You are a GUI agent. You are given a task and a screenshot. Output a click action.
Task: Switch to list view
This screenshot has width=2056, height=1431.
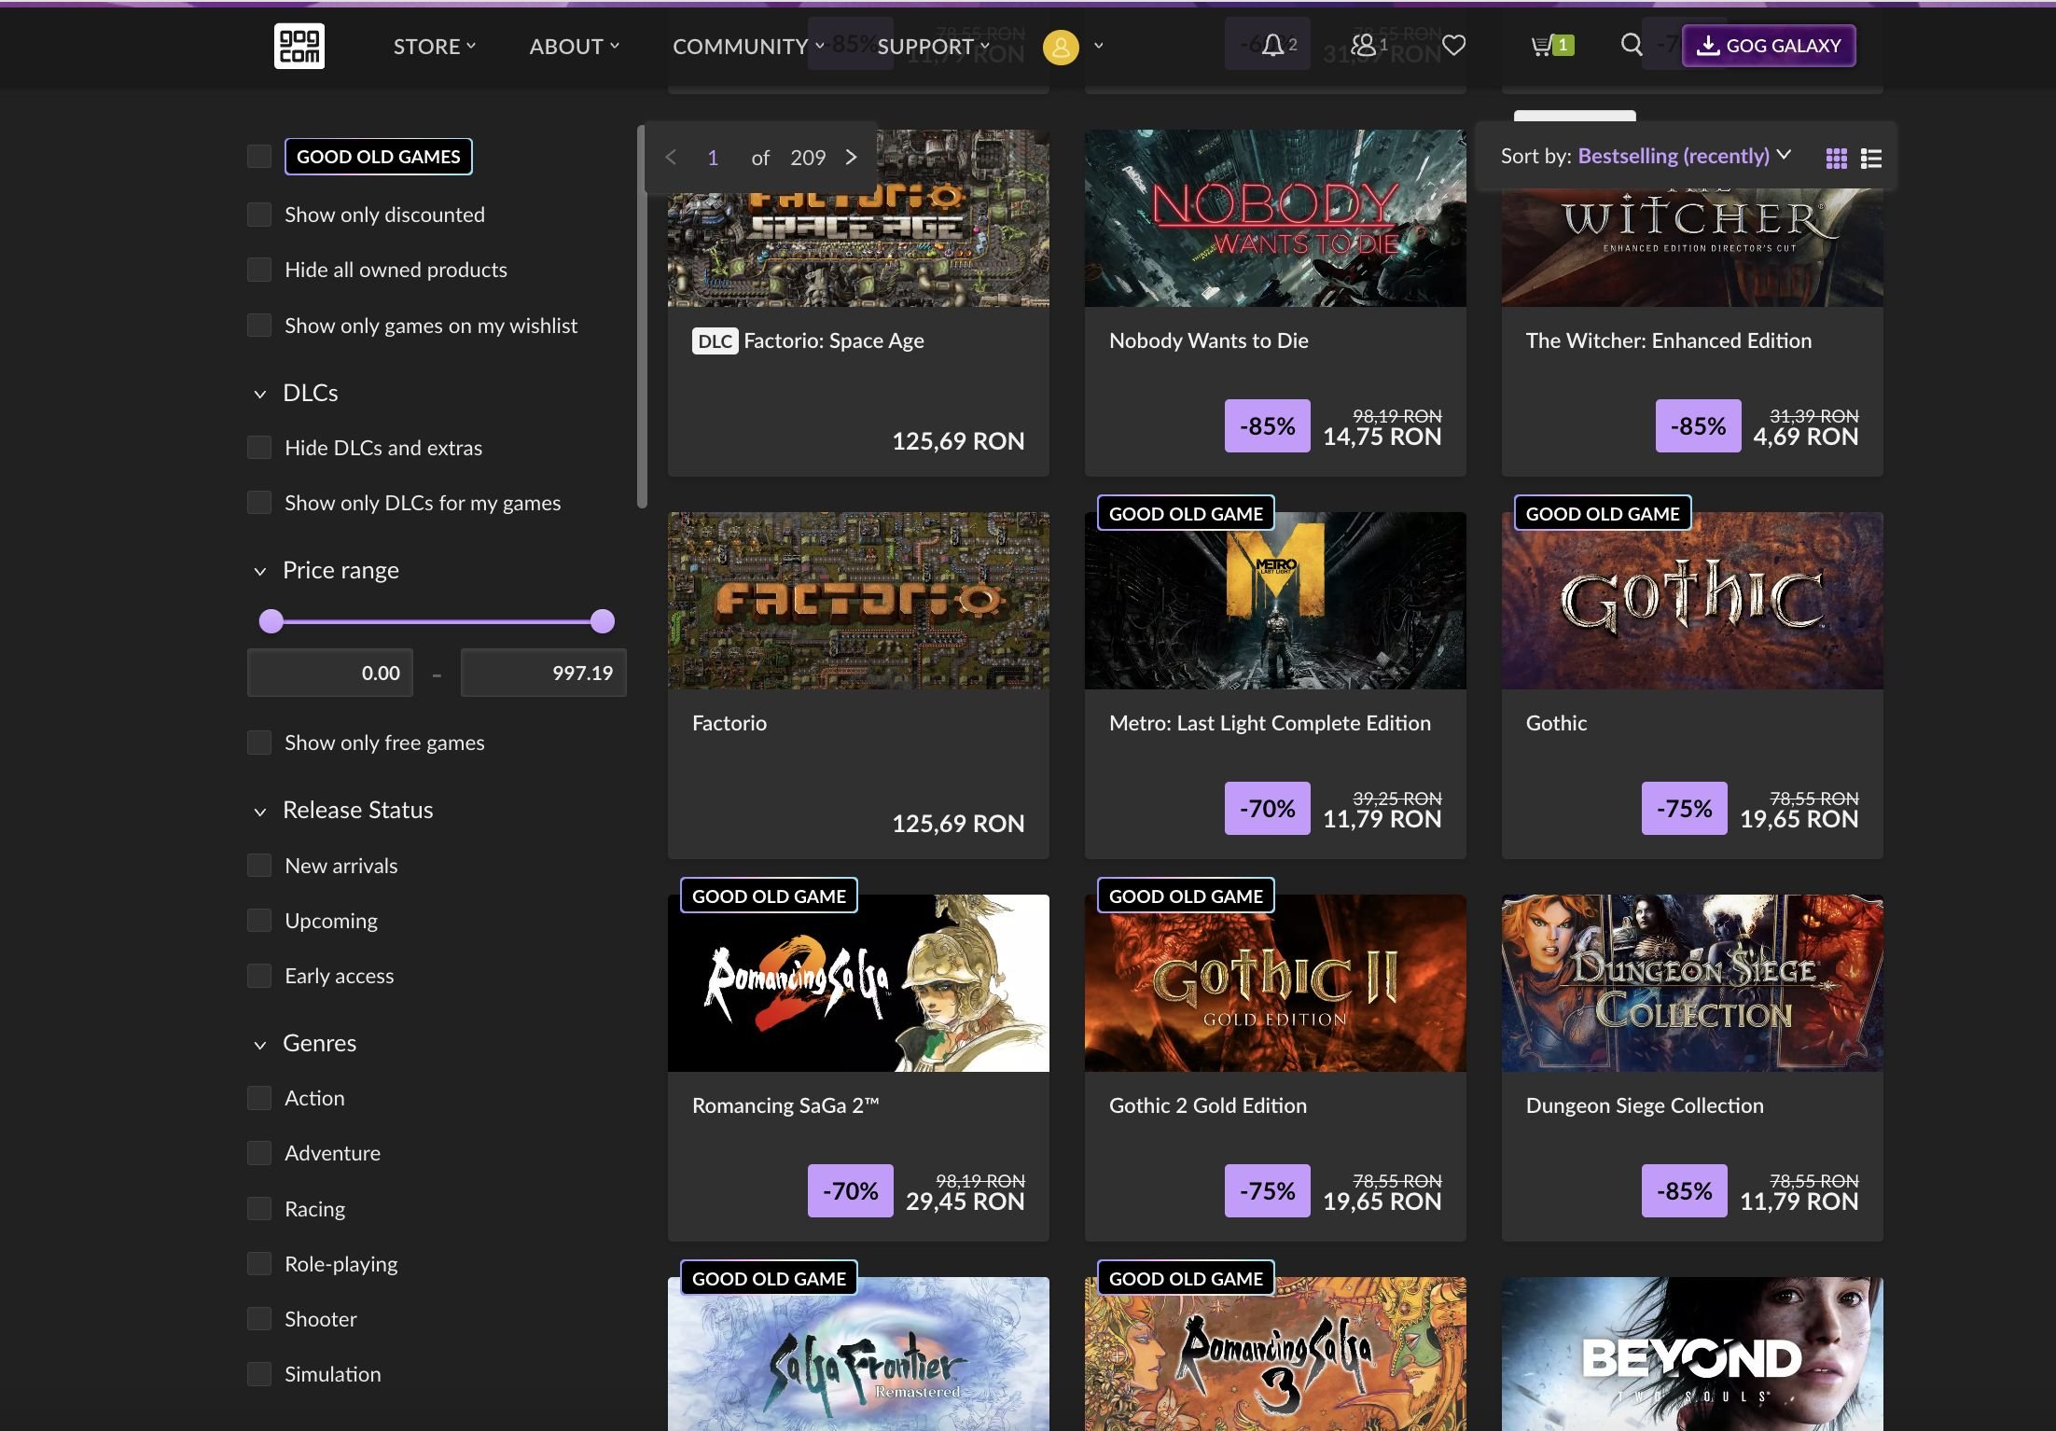(x=1870, y=159)
